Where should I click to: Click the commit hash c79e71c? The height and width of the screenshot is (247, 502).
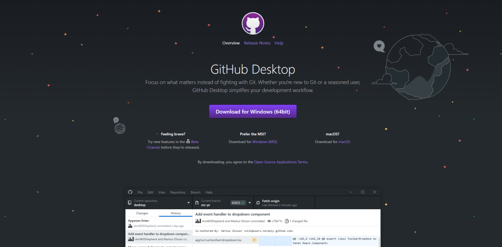tap(277, 221)
